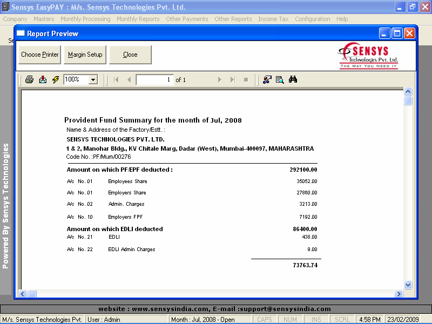Click the horizontal scrollbar left arrow

[x=23, y=294]
